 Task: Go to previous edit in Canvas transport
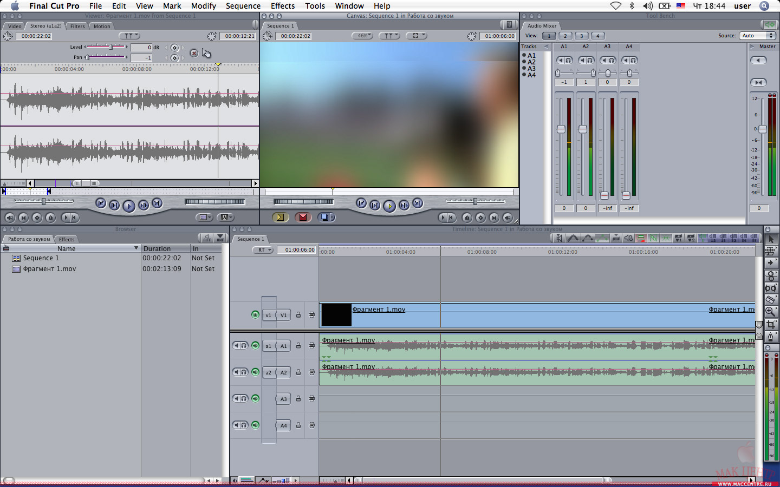click(x=361, y=203)
